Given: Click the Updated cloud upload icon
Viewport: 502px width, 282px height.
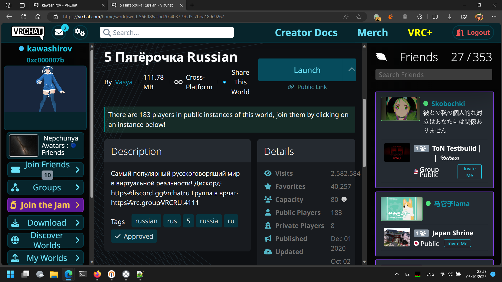Looking at the screenshot, I should point(268,252).
